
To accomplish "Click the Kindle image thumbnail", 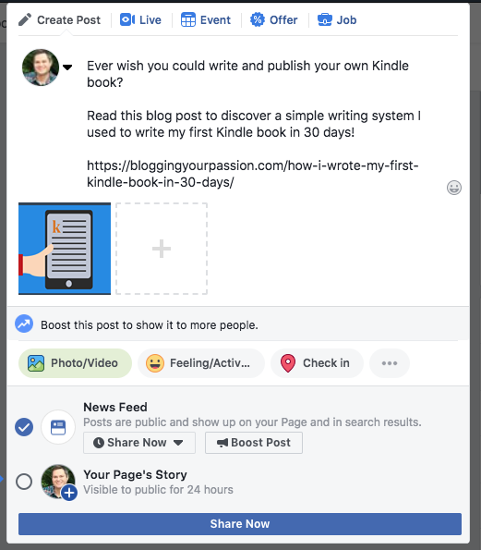I will tap(65, 249).
